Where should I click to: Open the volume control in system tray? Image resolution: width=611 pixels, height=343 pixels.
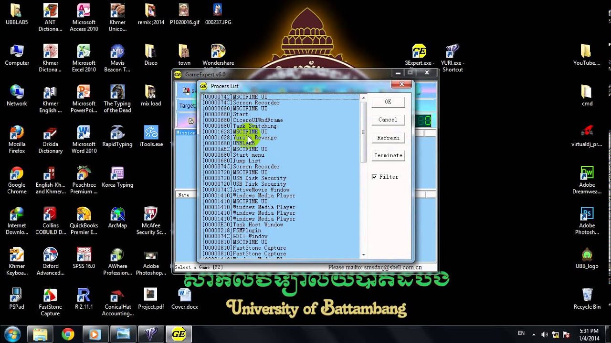coord(545,334)
